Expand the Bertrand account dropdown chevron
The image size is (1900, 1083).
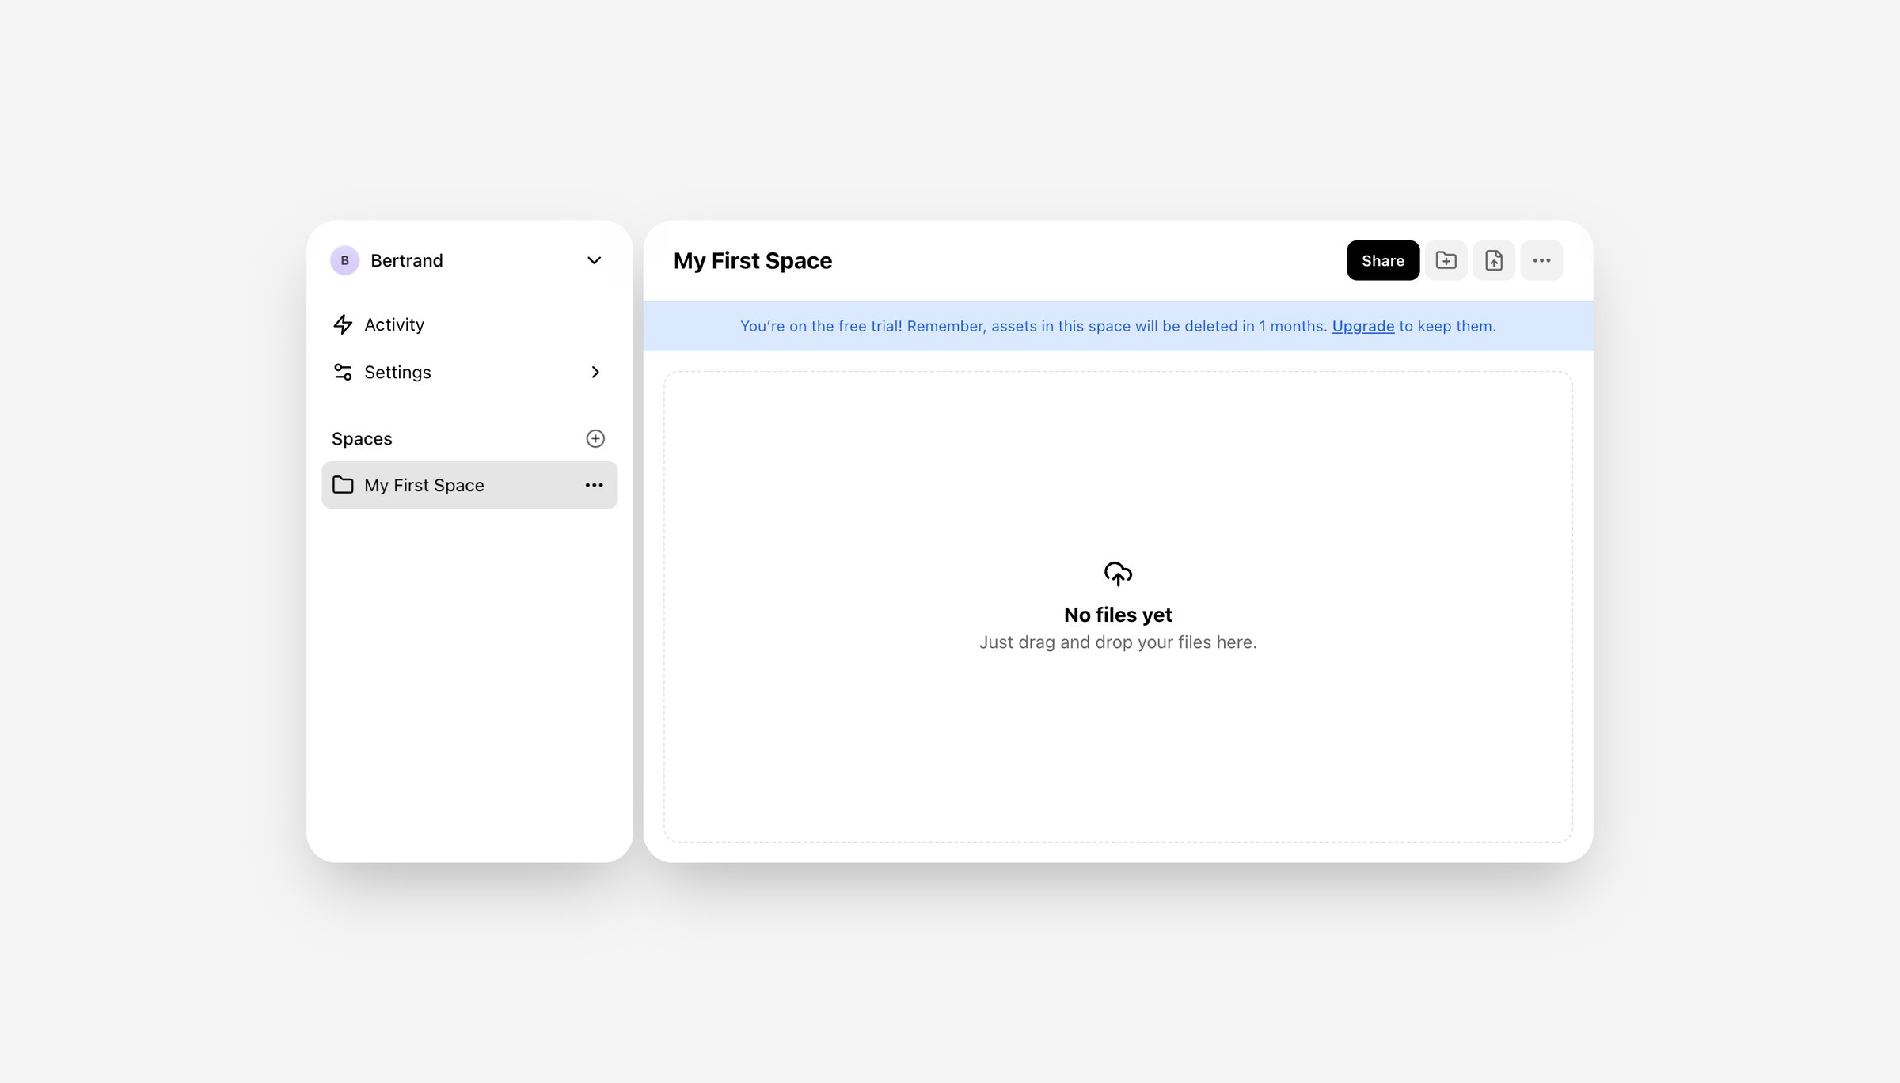(594, 260)
